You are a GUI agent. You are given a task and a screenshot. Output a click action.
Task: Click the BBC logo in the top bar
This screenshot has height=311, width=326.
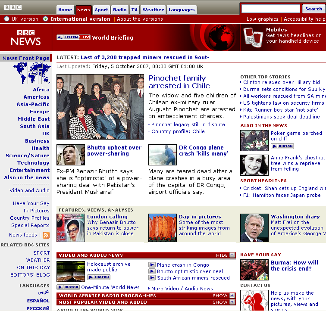tap(13, 7)
